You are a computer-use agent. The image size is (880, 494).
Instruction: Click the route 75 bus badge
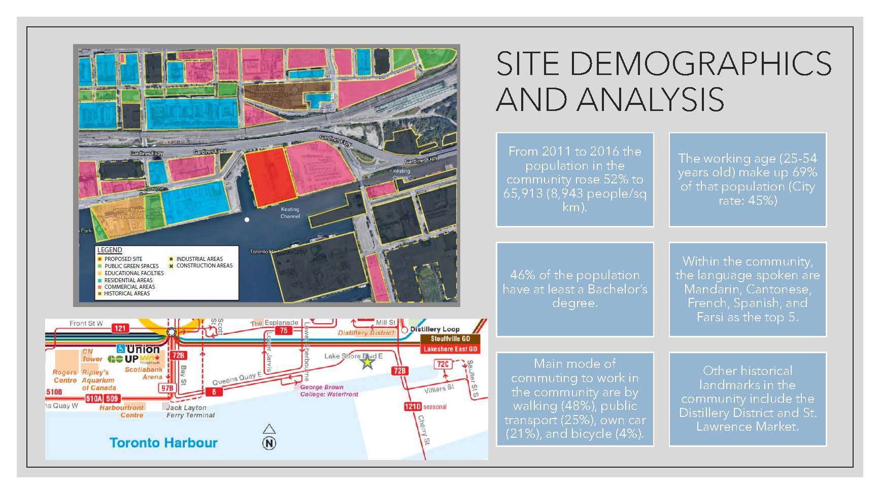click(x=284, y=330)
